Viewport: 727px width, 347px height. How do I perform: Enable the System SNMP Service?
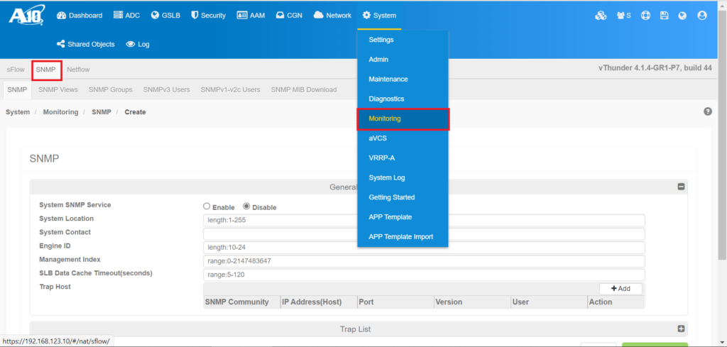point(207,206)
